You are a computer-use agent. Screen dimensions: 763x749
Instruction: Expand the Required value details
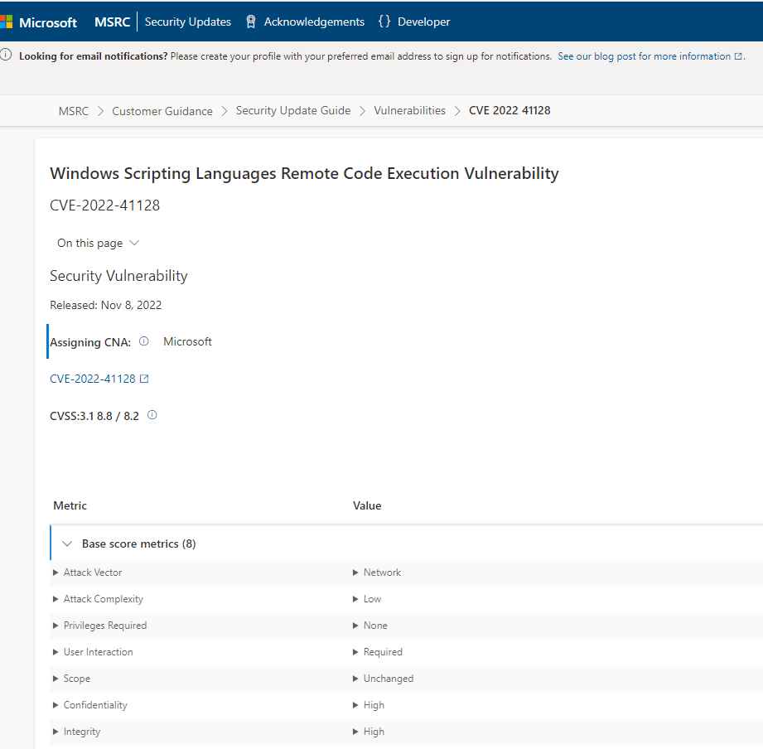[x=355, y=652]
